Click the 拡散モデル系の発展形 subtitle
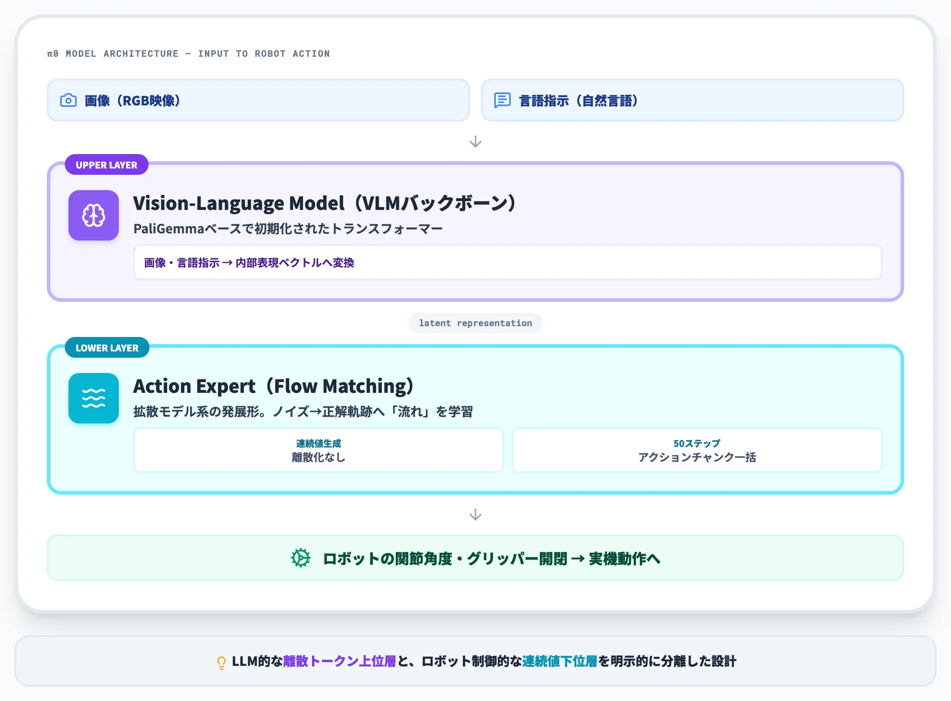 click(303, 412)
